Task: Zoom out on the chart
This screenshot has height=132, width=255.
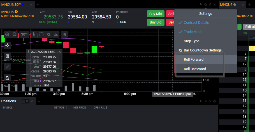Action: click(15, 34)
